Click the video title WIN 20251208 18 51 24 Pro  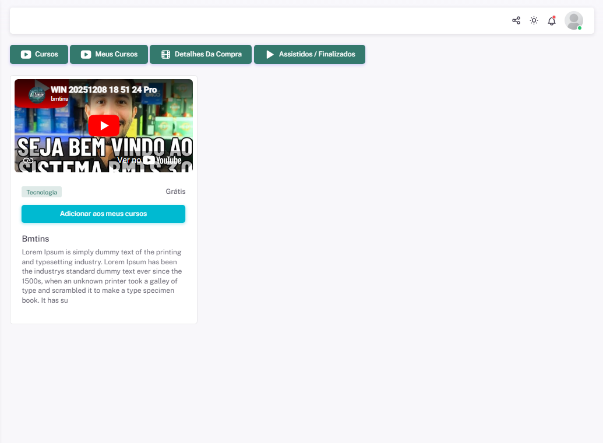click(104, 90)
